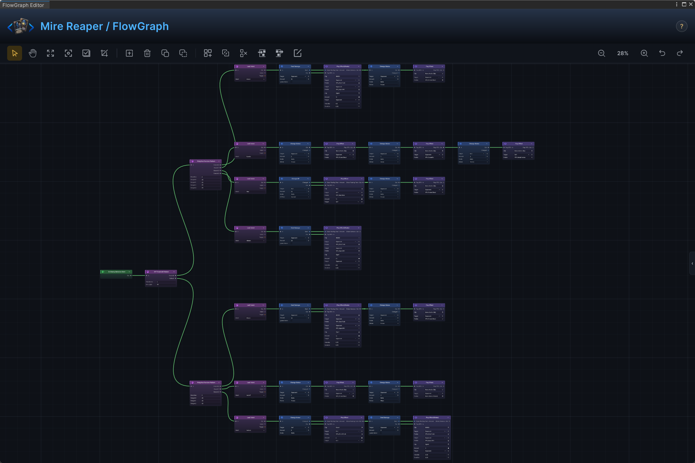Click the HP Threshold Pattern node title
695x463 pixels.
pyautogui.click(x=161, y=272)
